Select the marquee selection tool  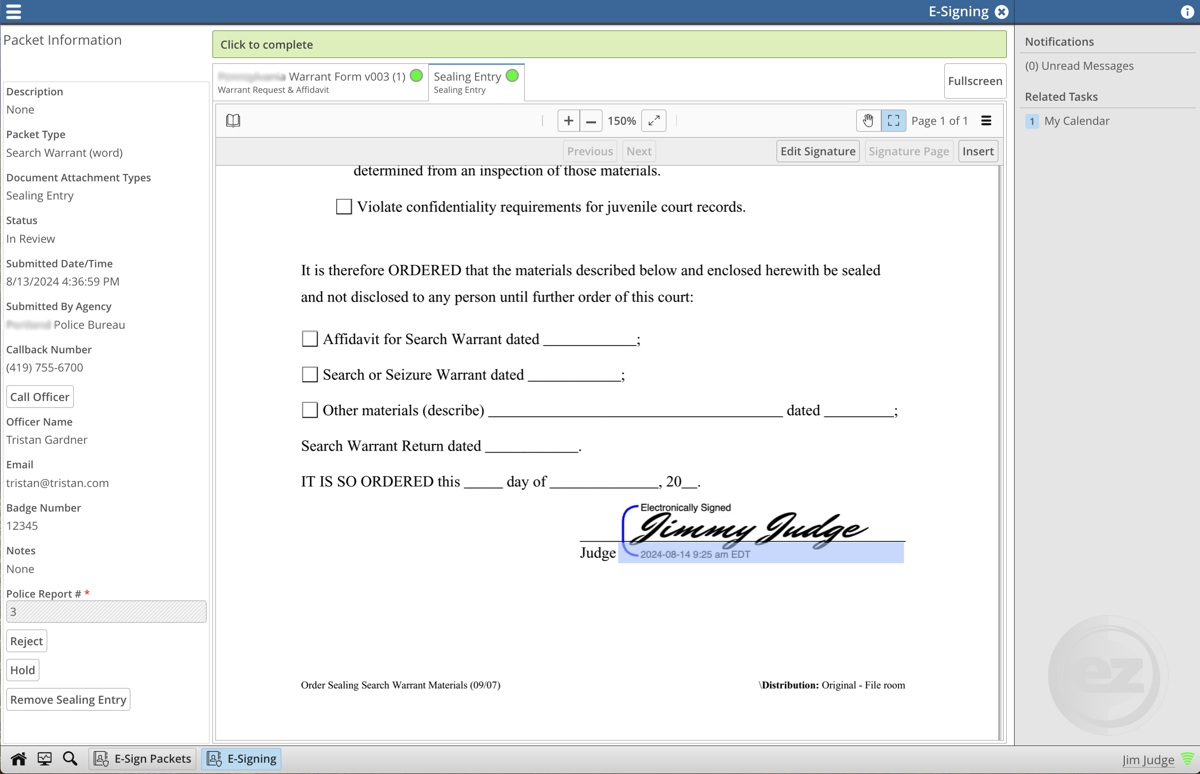[x=893, y=120]
